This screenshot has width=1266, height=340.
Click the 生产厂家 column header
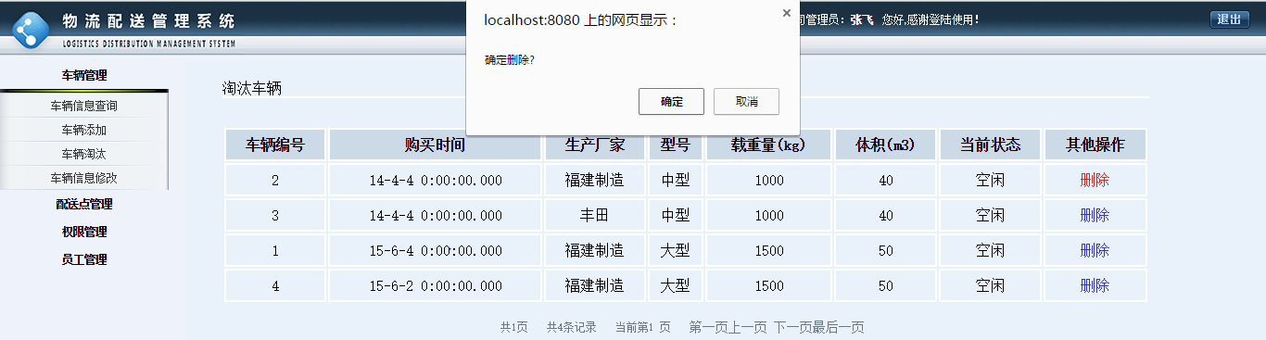(x=594, y=145)
